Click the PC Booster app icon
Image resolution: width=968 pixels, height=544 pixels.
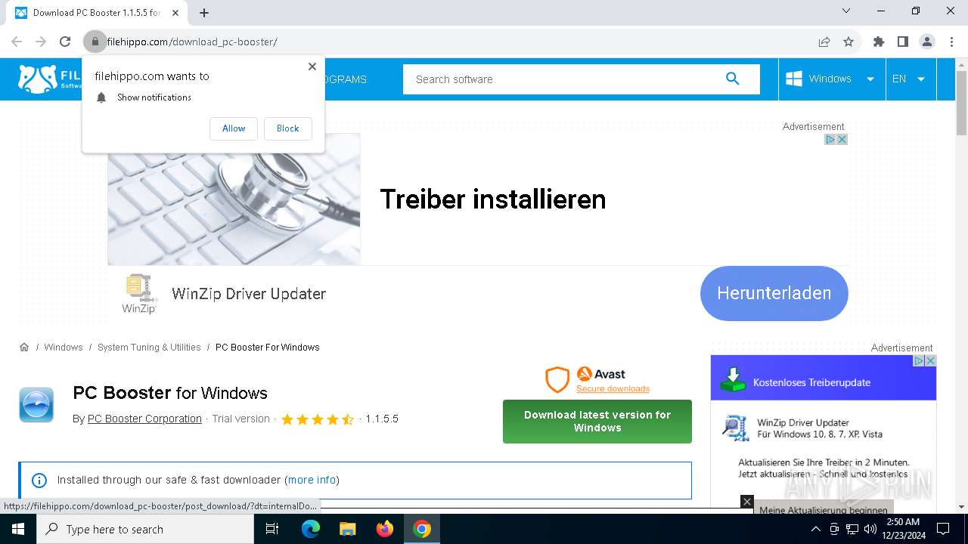coord(36,405)
